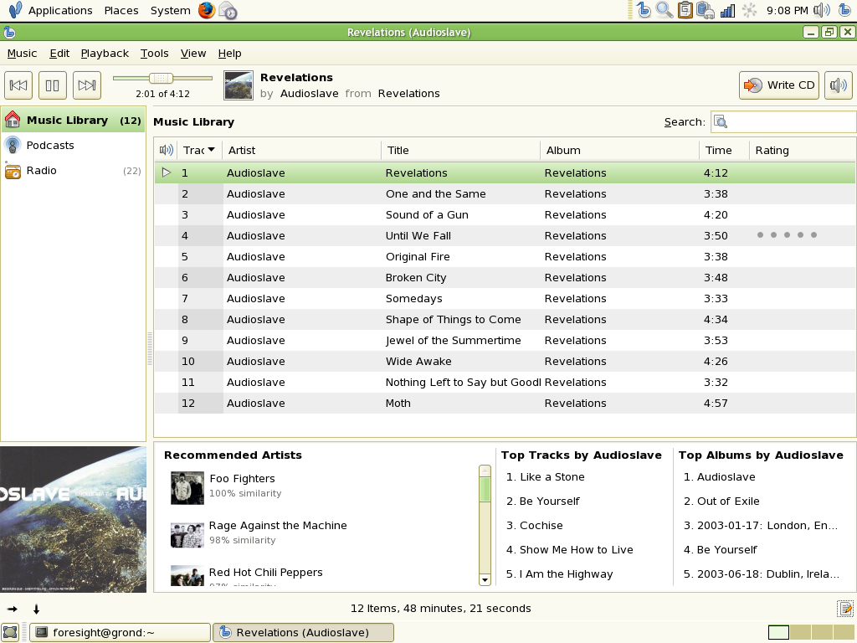Select Podcasts in the sidebar

pyautogui.click(x=50, y=146)
